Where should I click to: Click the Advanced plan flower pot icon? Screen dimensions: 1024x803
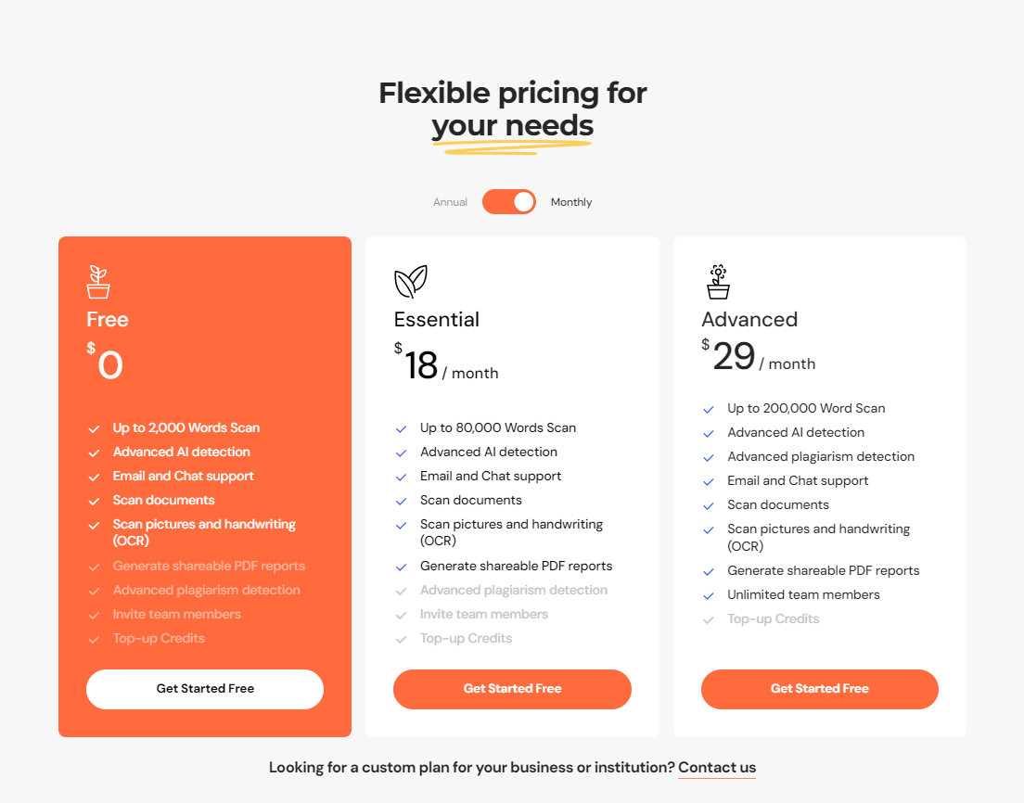point(718,282)
